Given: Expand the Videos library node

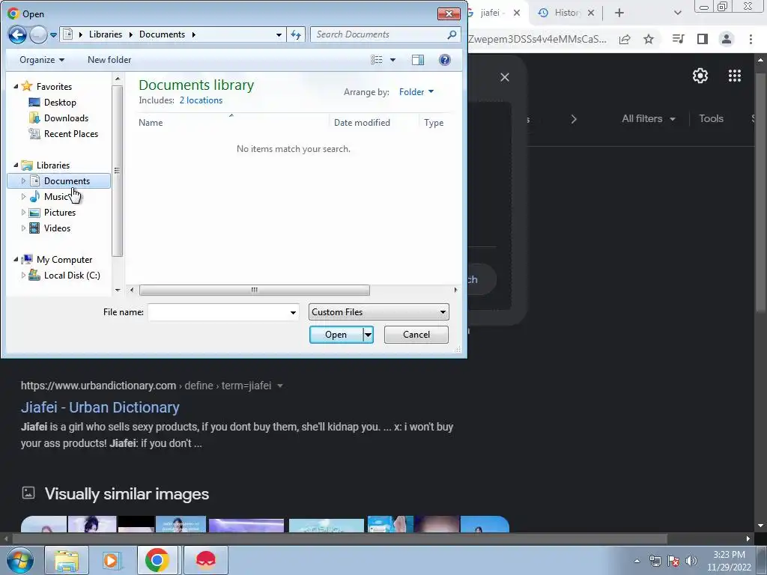Looking at the screenshot, I should tap(23, 228).
